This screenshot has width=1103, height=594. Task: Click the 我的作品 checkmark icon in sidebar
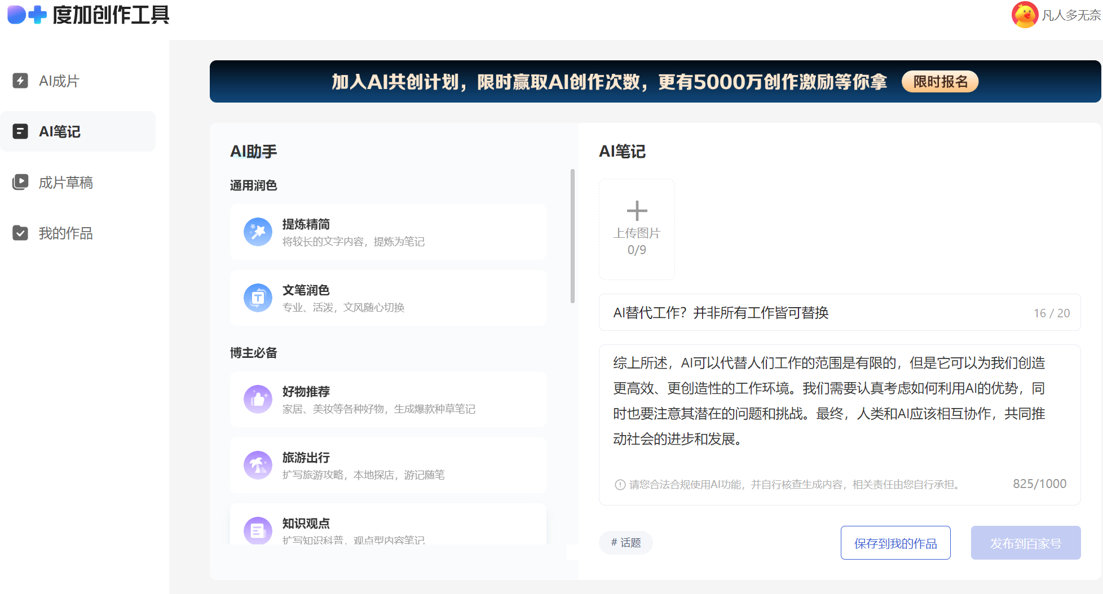(x=20, y=233)
